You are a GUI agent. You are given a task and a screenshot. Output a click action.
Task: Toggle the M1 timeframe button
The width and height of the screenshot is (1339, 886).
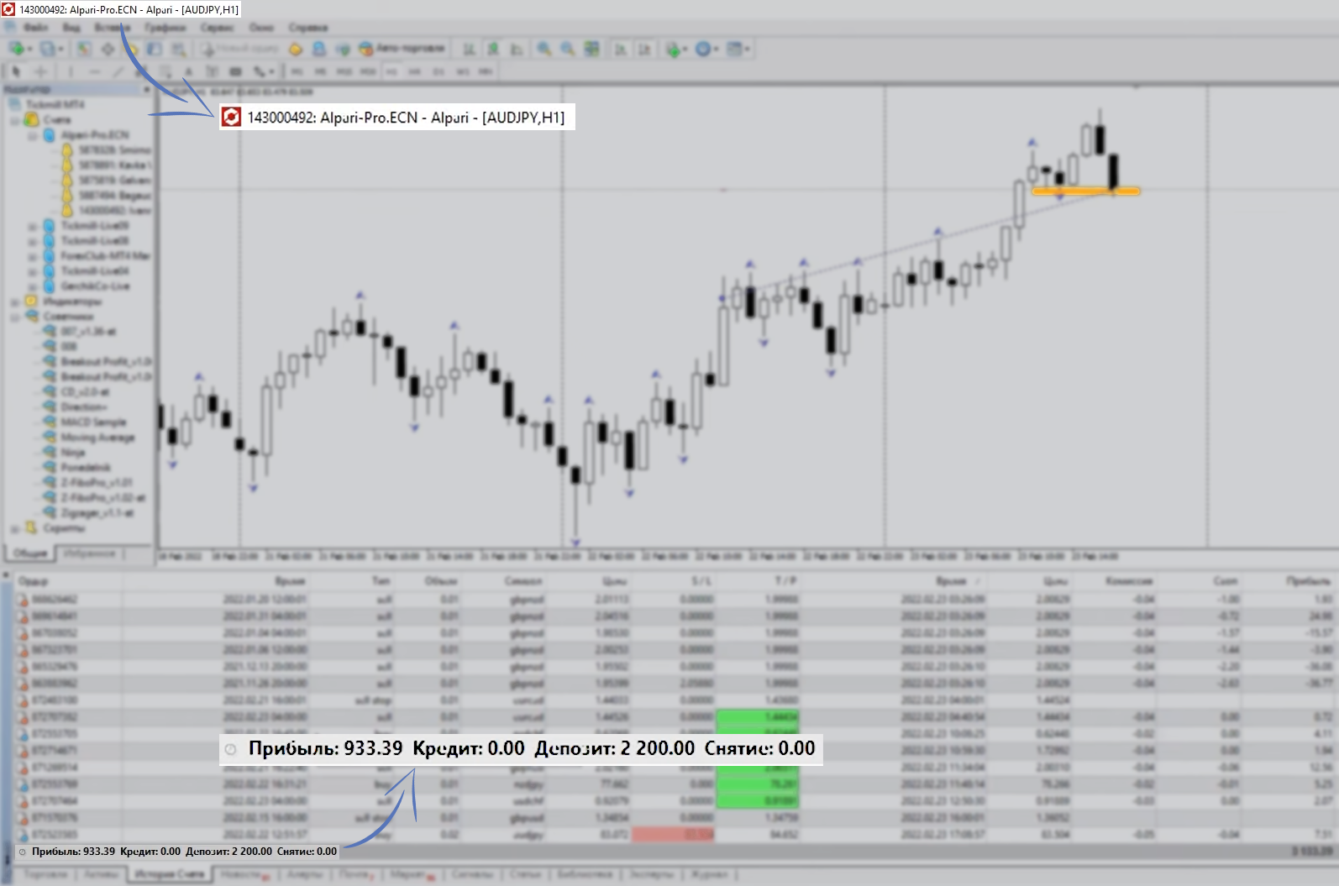click(297, 71)
